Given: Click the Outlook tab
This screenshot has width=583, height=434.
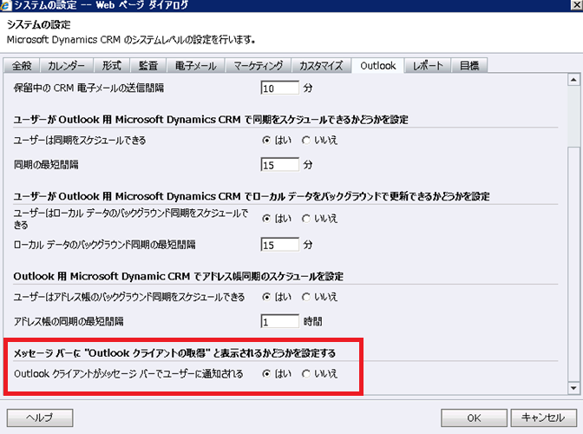Looking at the screenshot, I should tap(377, 66).
